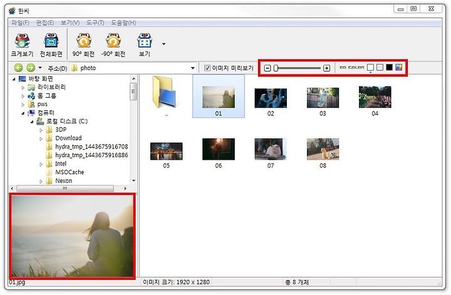The height and width of the screenshot is (295, 451).
Task: Click the folder tree scroll up arrow
Action: point(133,78)
